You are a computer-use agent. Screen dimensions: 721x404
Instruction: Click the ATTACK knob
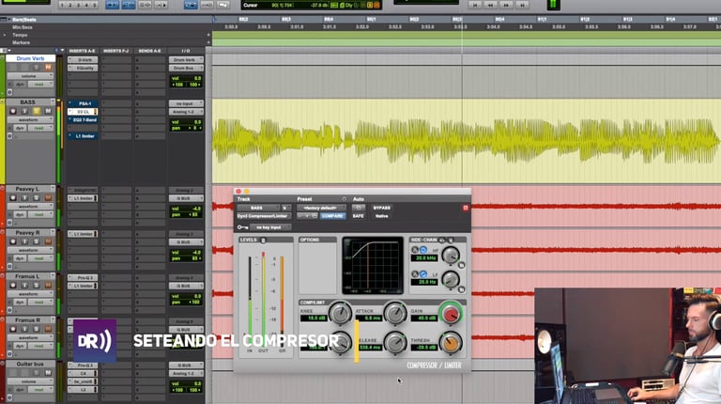[x=395, y=314]
